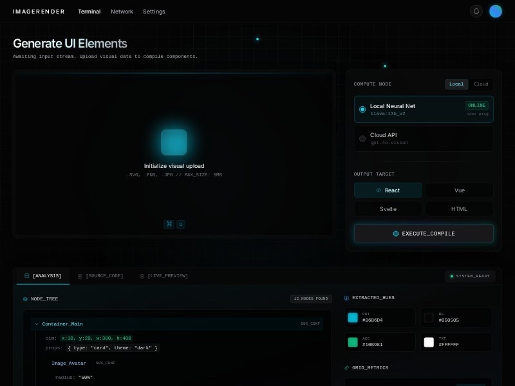Click the GRID_METRICS ruler icon
The height and width of the screenshot is (386, 515).
coord(347,368)
